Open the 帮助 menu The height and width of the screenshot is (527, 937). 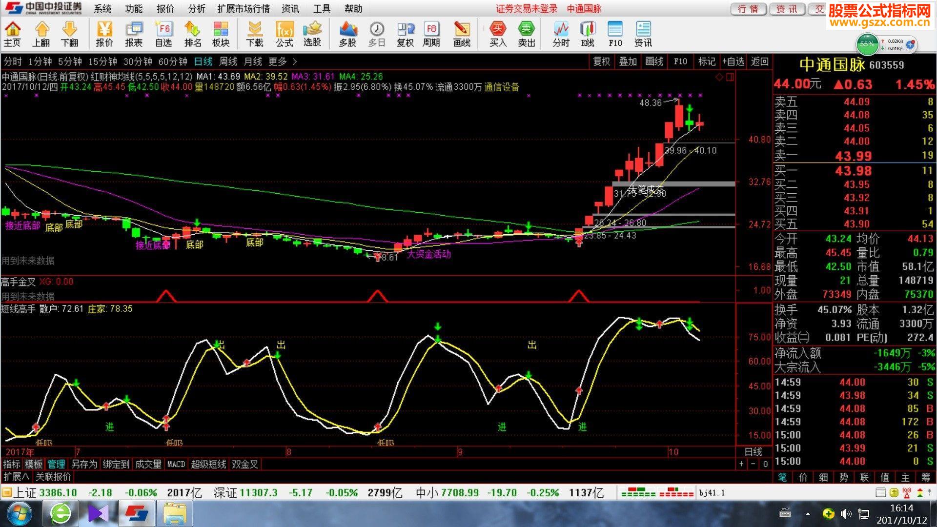(x=353, y=9)
